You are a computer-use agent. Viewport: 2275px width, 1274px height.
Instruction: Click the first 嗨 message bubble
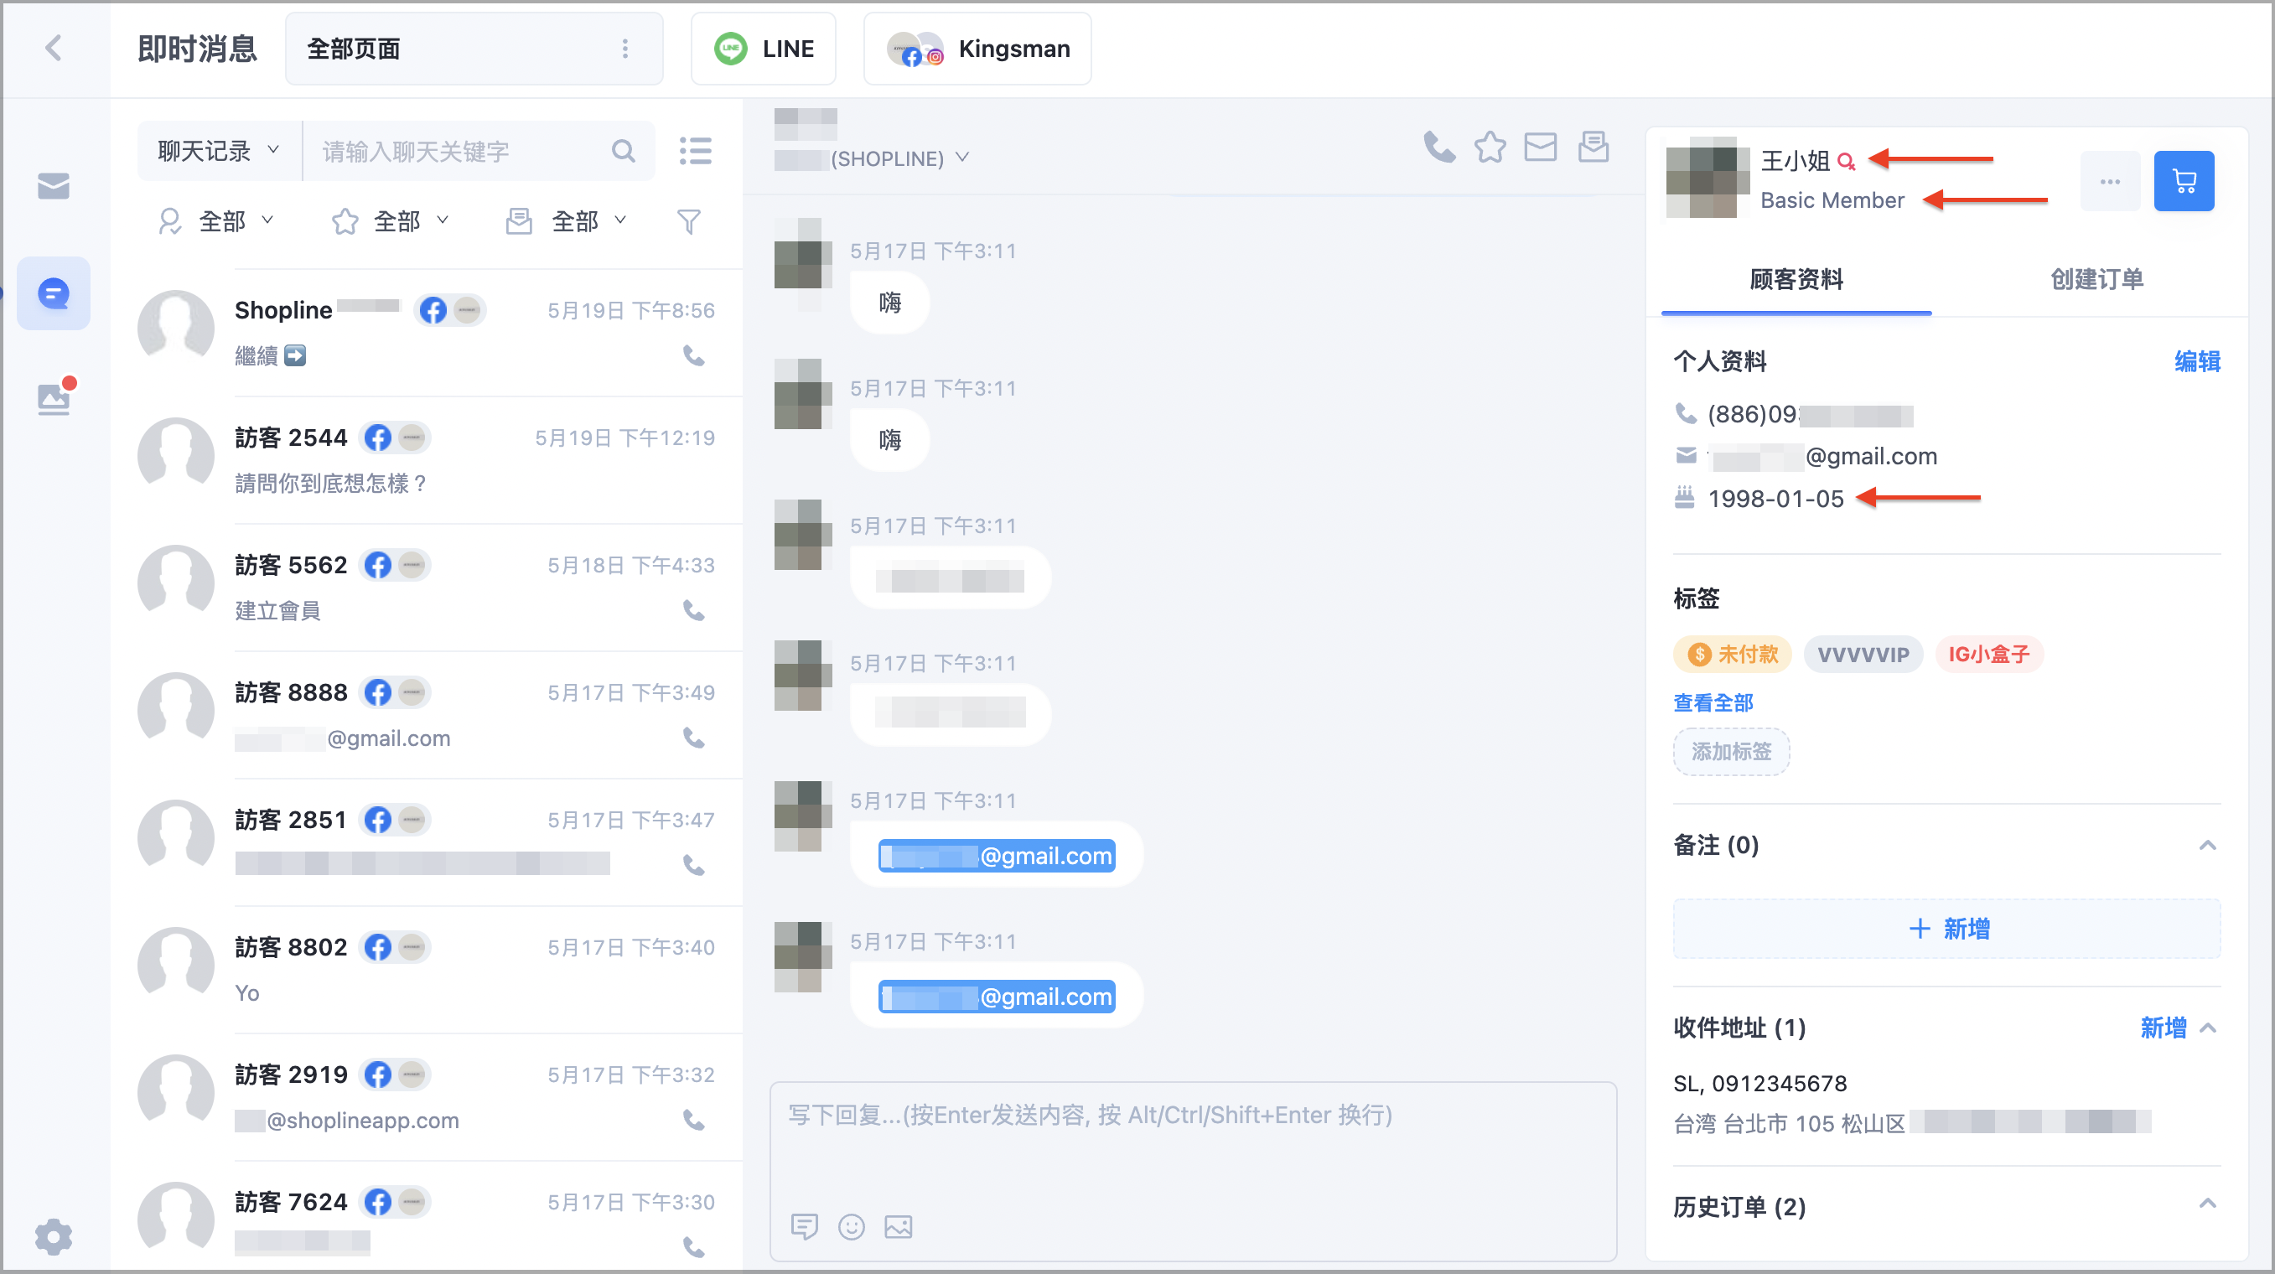tap(890, 303)
